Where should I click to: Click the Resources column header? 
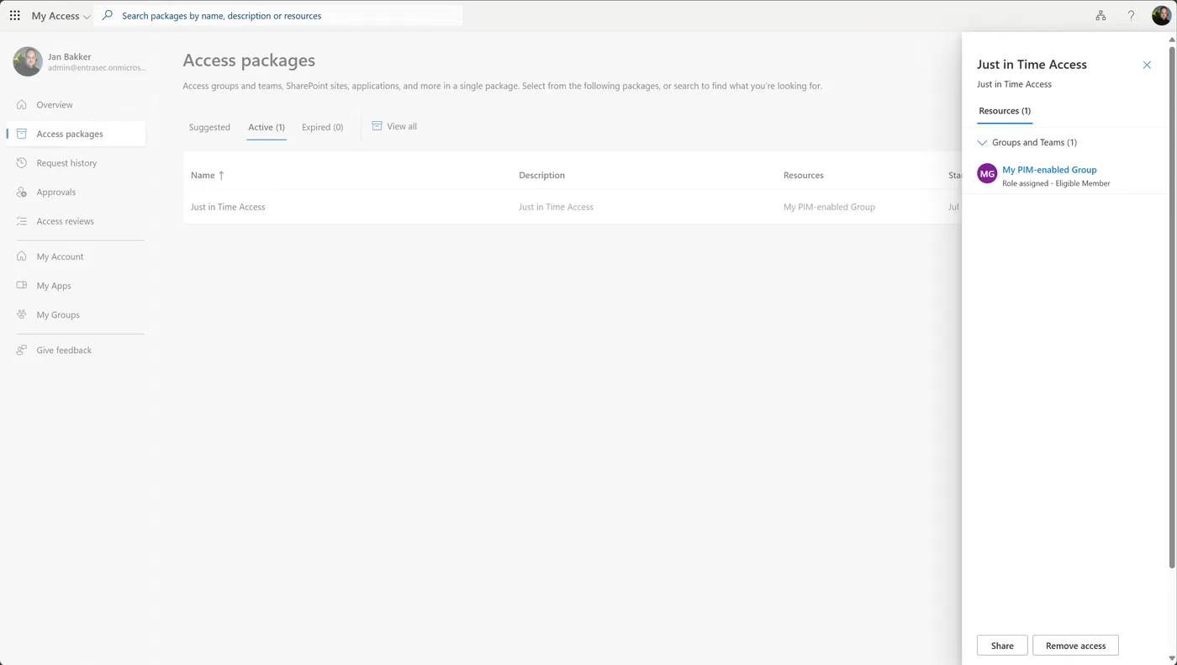coord(804,175)
